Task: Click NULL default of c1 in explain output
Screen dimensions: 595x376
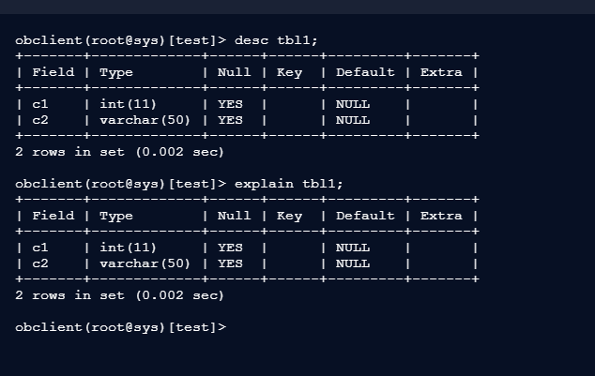Action: (x=353, y=248)
